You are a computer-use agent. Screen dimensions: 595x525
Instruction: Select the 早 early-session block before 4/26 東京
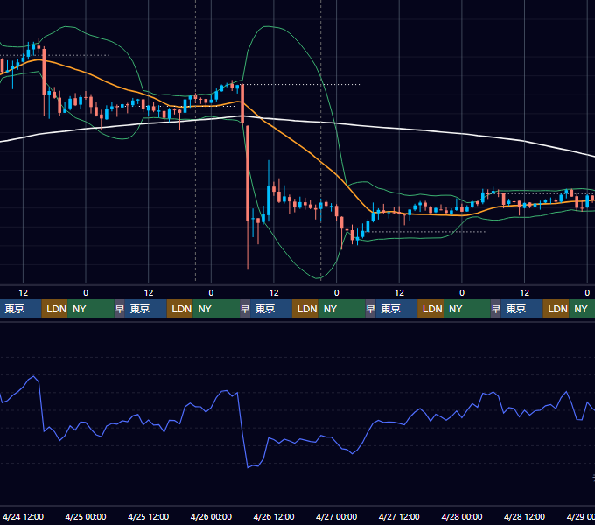tap(245, 309)
